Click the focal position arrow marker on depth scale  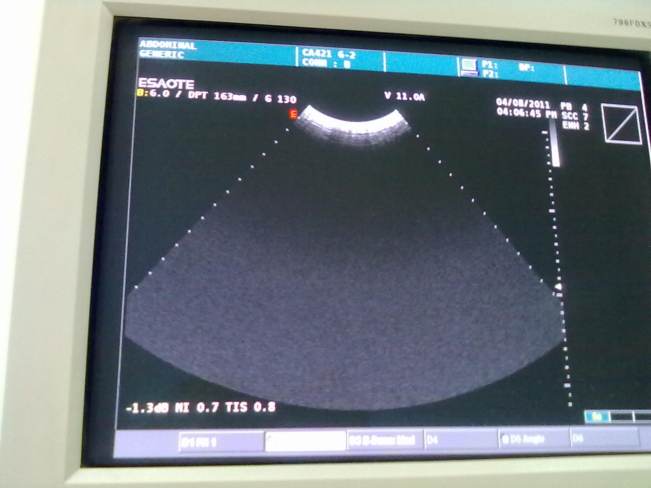tap(559, 288)
